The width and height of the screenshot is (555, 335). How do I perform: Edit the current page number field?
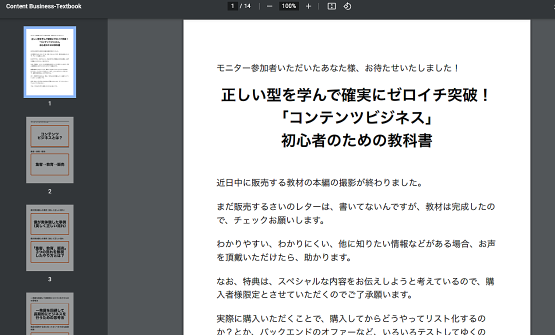pos(232,6)
